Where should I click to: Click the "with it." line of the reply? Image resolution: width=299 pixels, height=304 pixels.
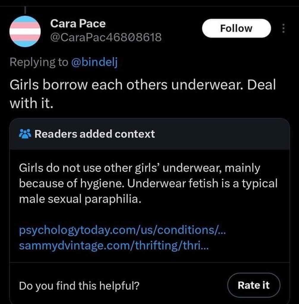coord(31,104)
